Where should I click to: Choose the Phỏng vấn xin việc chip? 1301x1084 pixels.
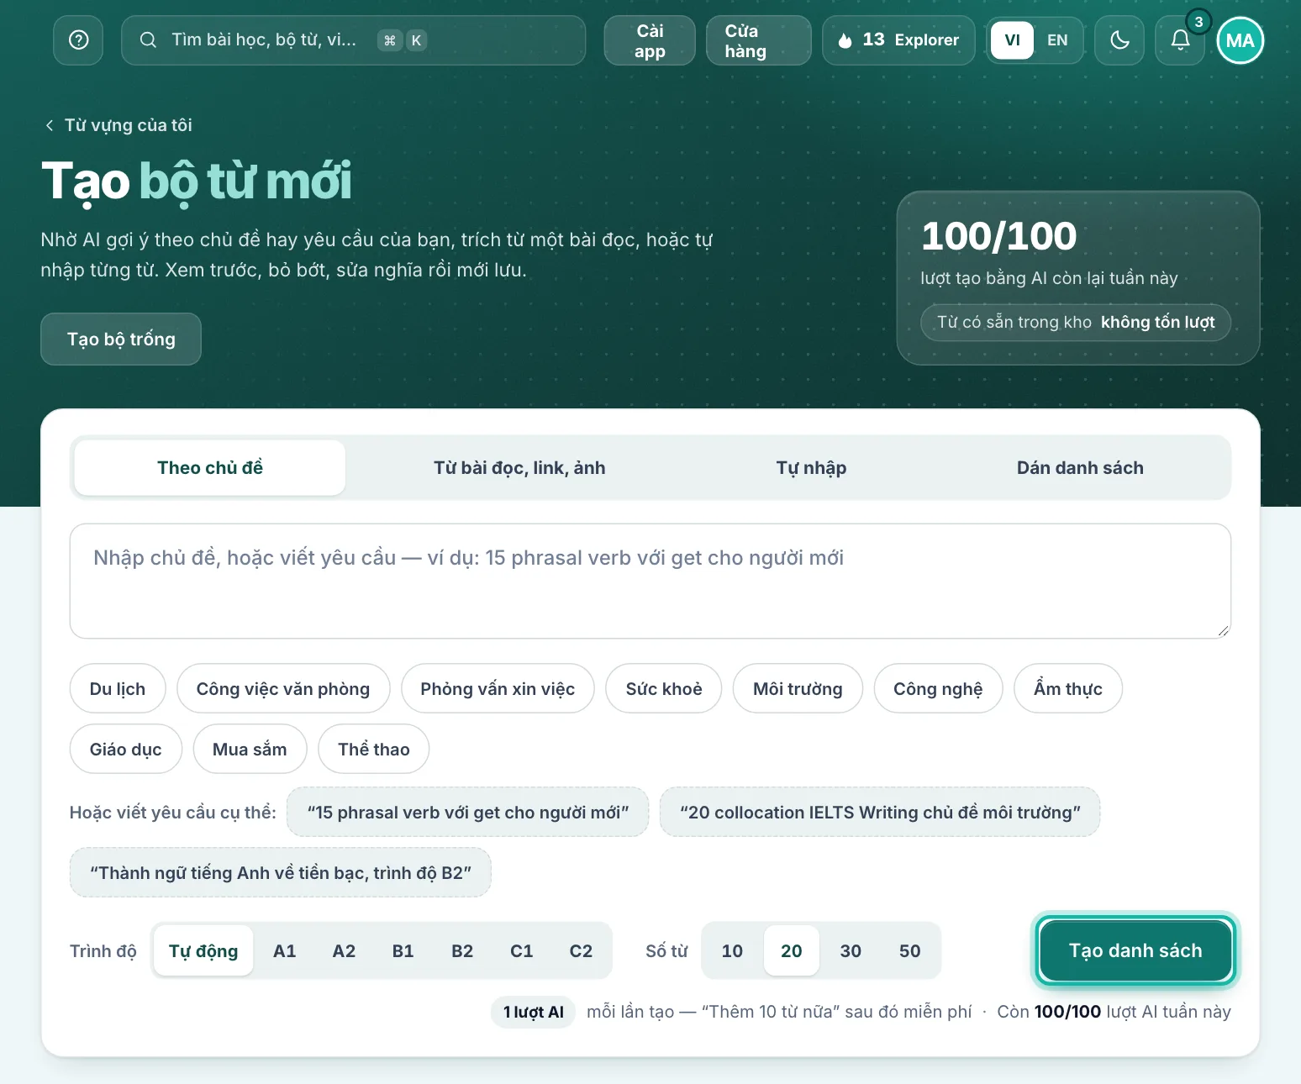[498, 689]
